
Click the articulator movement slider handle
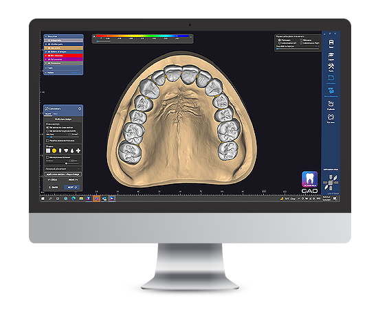pyautogui.click(x=277, y=49)
